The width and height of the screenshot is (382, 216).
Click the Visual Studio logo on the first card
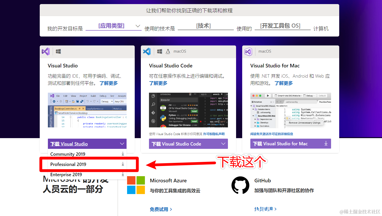[45, 52]
